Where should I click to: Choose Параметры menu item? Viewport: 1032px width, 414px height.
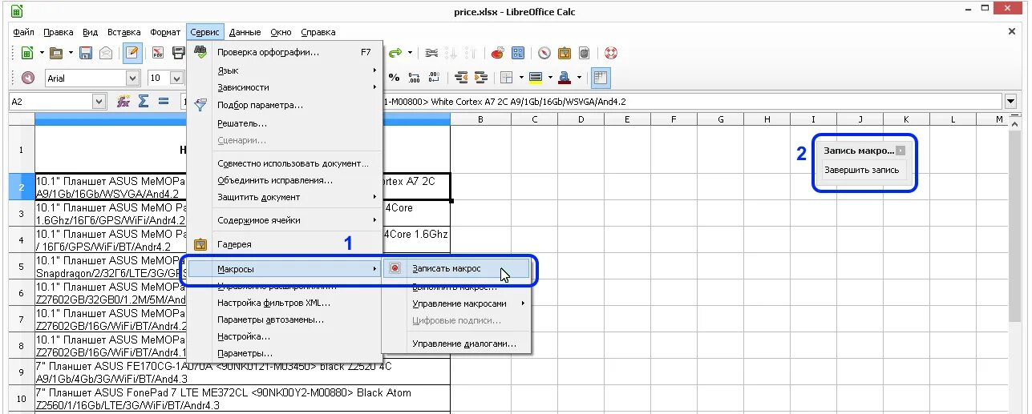[x=285, y=353]
